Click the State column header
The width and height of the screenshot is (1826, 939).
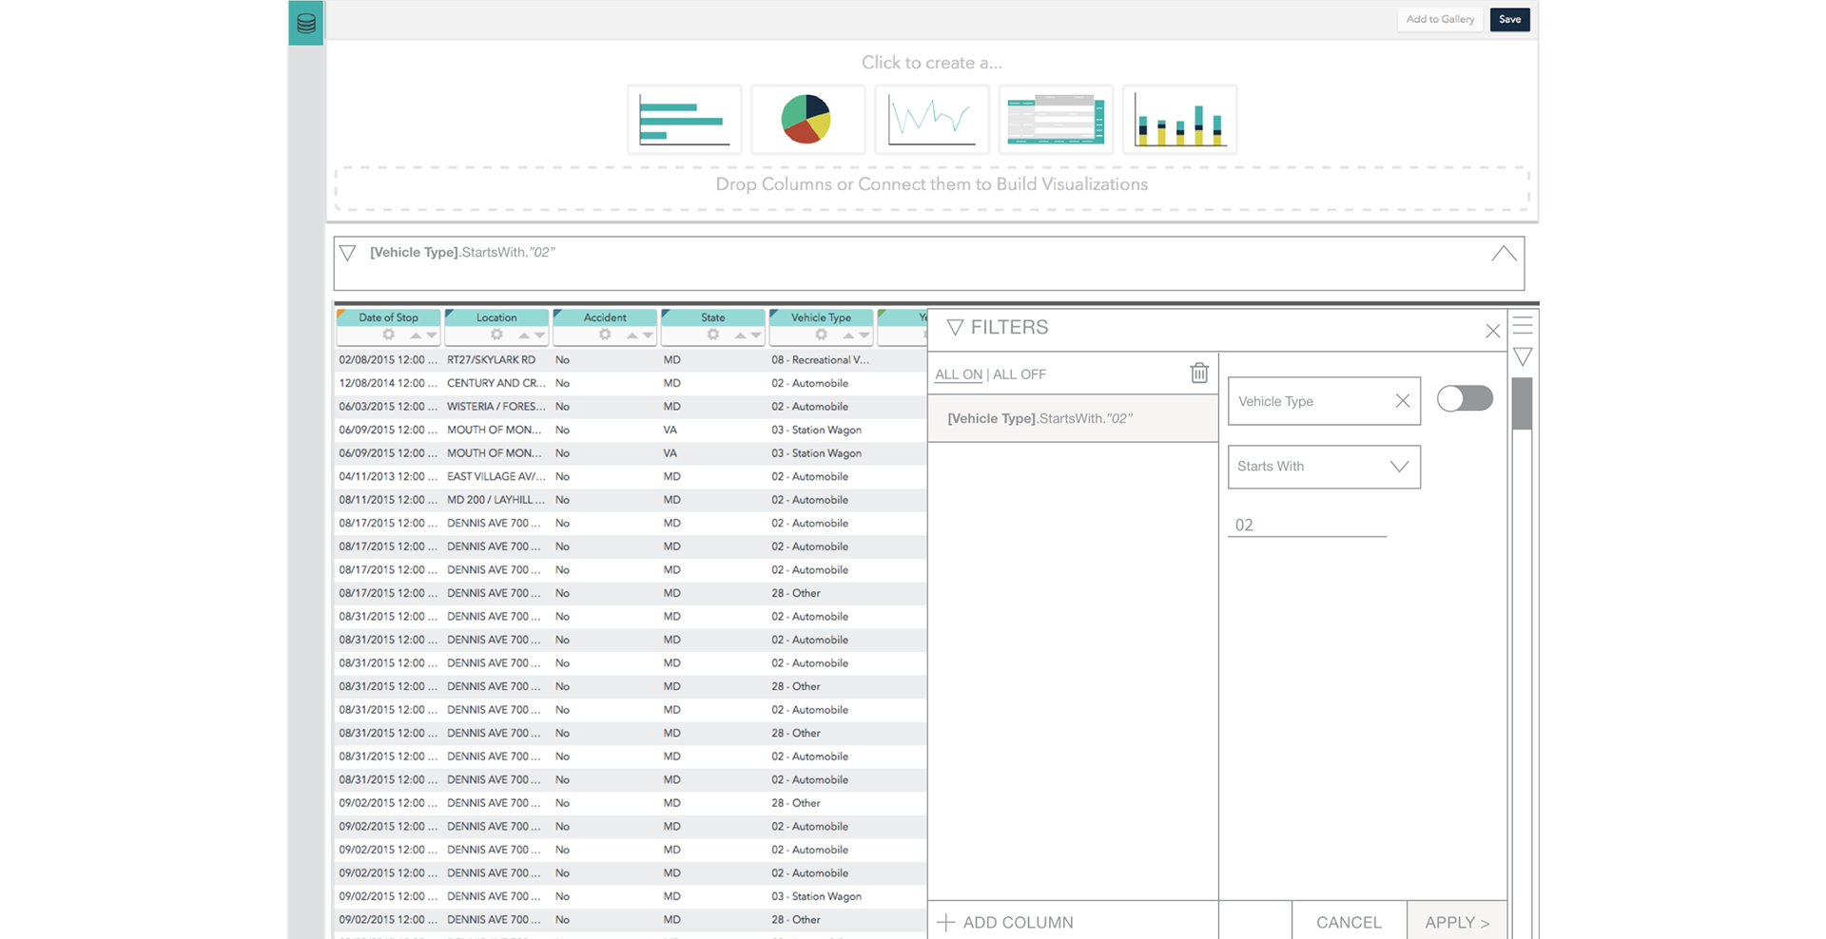[713, 317]
